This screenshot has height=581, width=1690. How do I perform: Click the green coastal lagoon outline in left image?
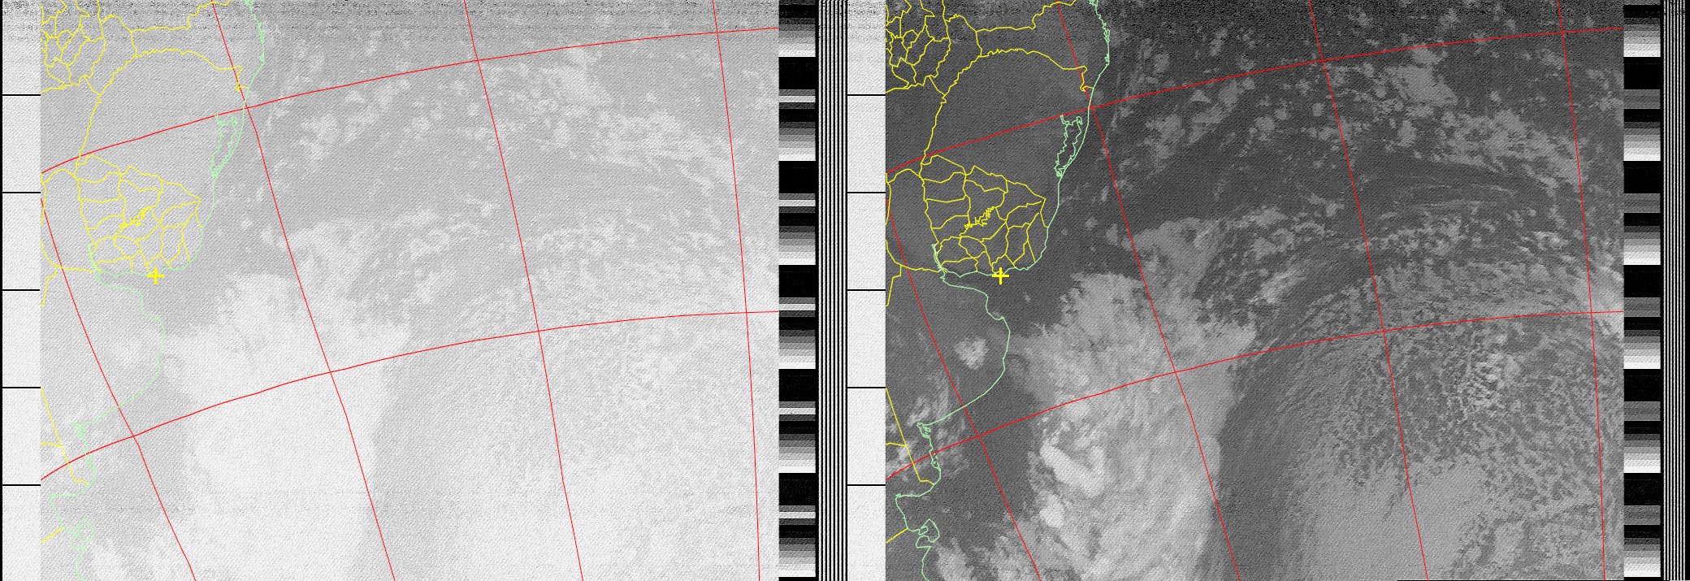[227, 145]
